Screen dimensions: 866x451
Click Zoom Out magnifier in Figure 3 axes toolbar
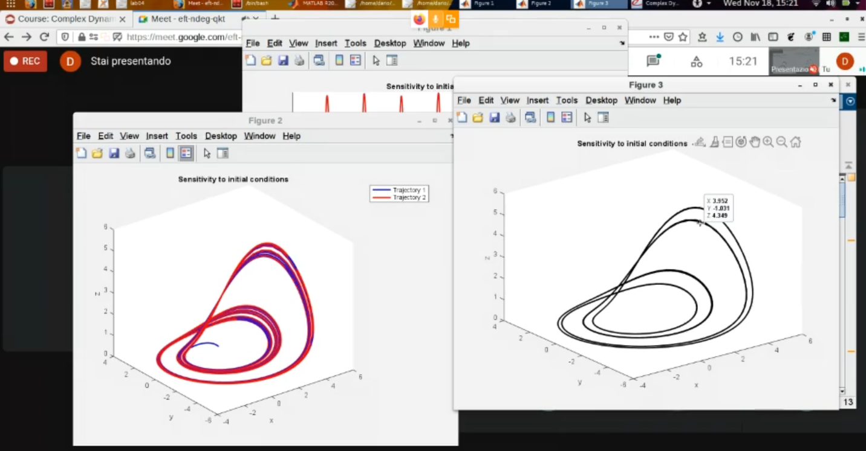[x=781, y=142]
